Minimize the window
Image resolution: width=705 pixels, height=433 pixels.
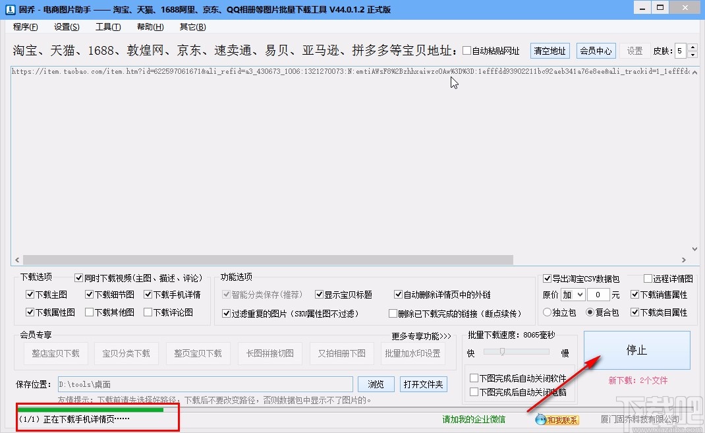[x=642, y=8]
